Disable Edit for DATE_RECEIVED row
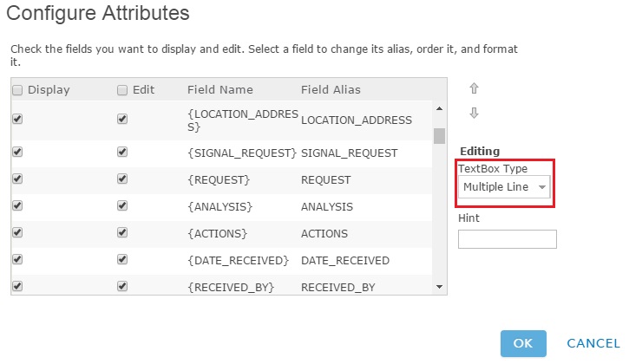629x364 pixels. (x=122, y=259)
